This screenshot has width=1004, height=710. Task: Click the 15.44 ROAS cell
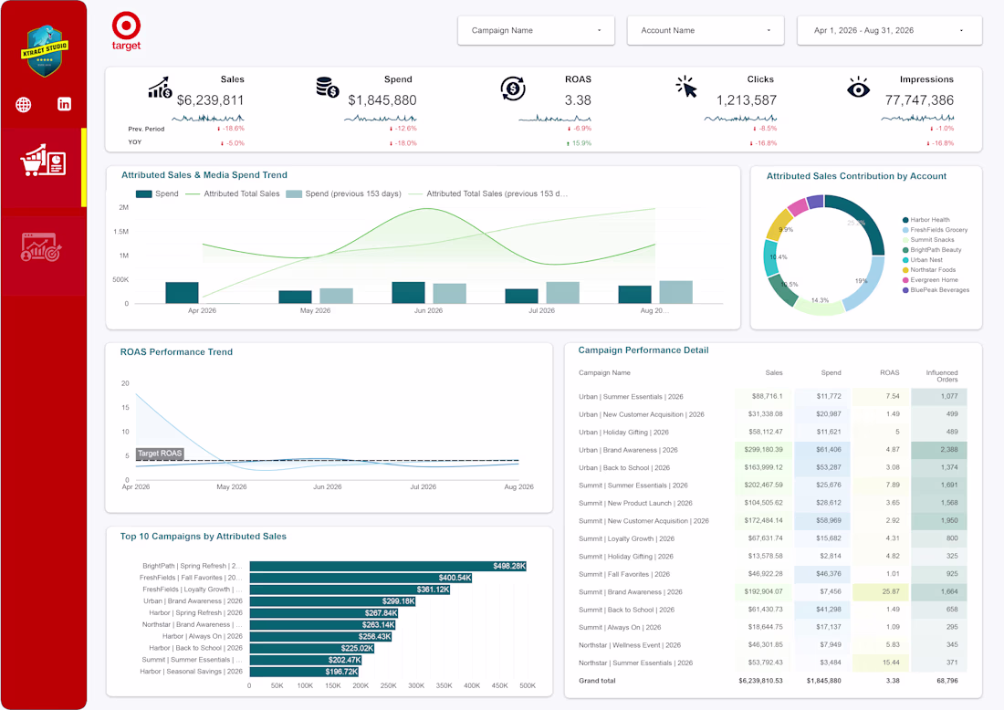(x=881, y=663)
